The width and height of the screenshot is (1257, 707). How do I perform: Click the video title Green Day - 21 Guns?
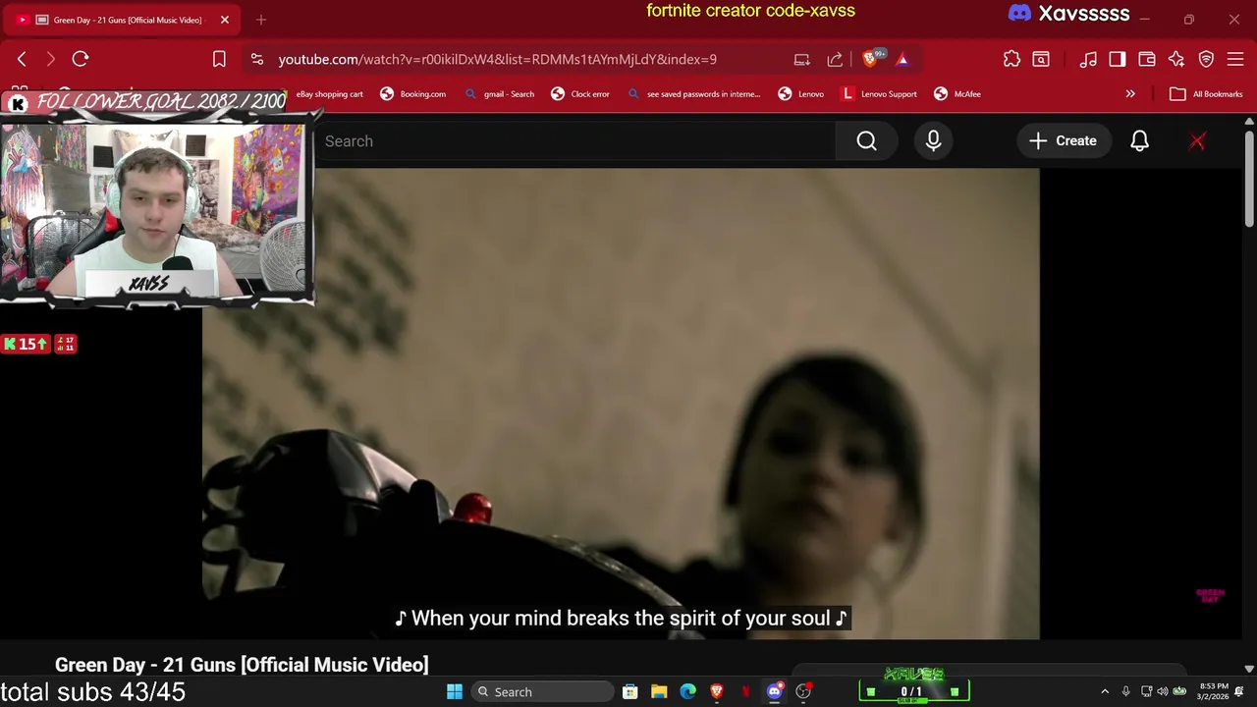click(242, 665)
